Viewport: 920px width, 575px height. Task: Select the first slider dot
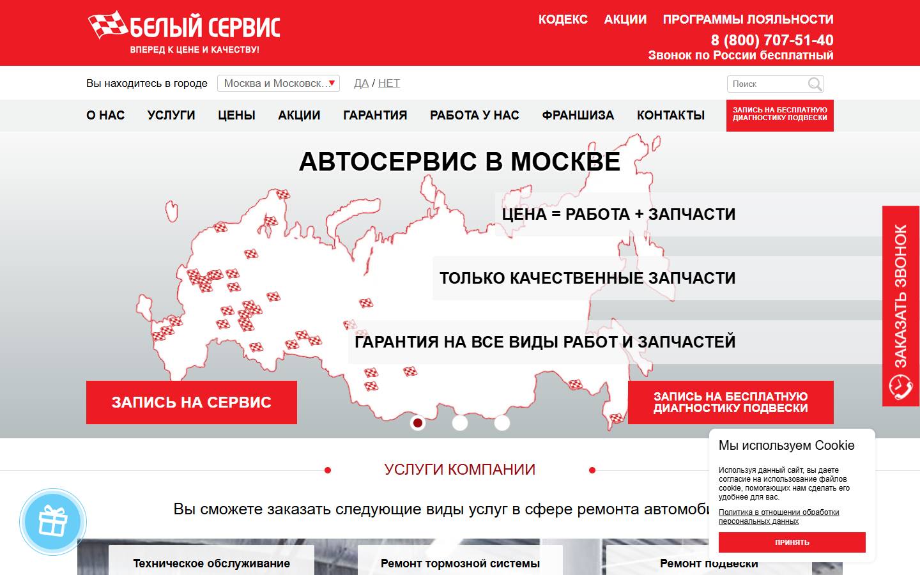tap(418, 422)
